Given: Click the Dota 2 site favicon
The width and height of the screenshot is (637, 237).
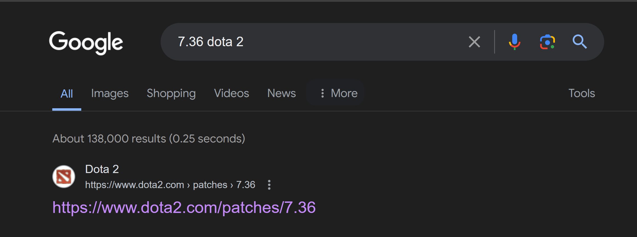Looking at the screenshot, I should click(64, 177).
